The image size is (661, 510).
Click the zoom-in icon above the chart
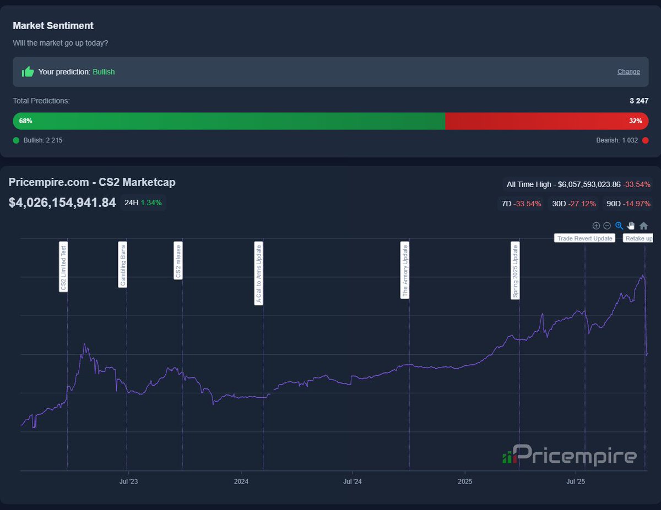tap(596, 226)
